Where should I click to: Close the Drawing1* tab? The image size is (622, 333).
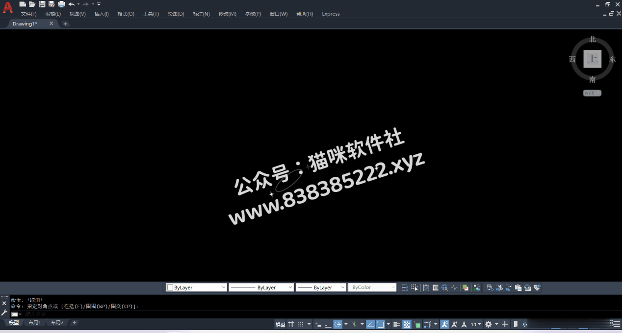51,24
